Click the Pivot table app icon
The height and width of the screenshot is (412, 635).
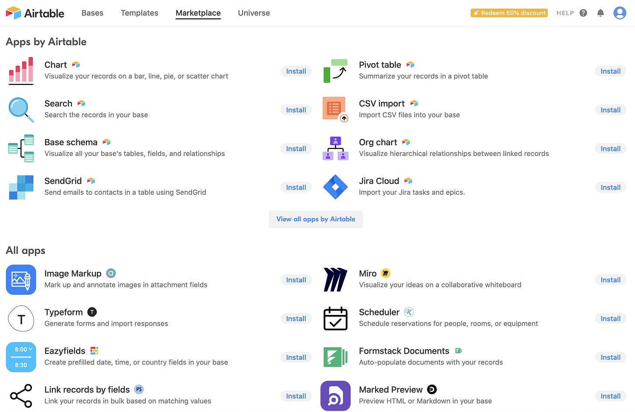tap(335, 71)
